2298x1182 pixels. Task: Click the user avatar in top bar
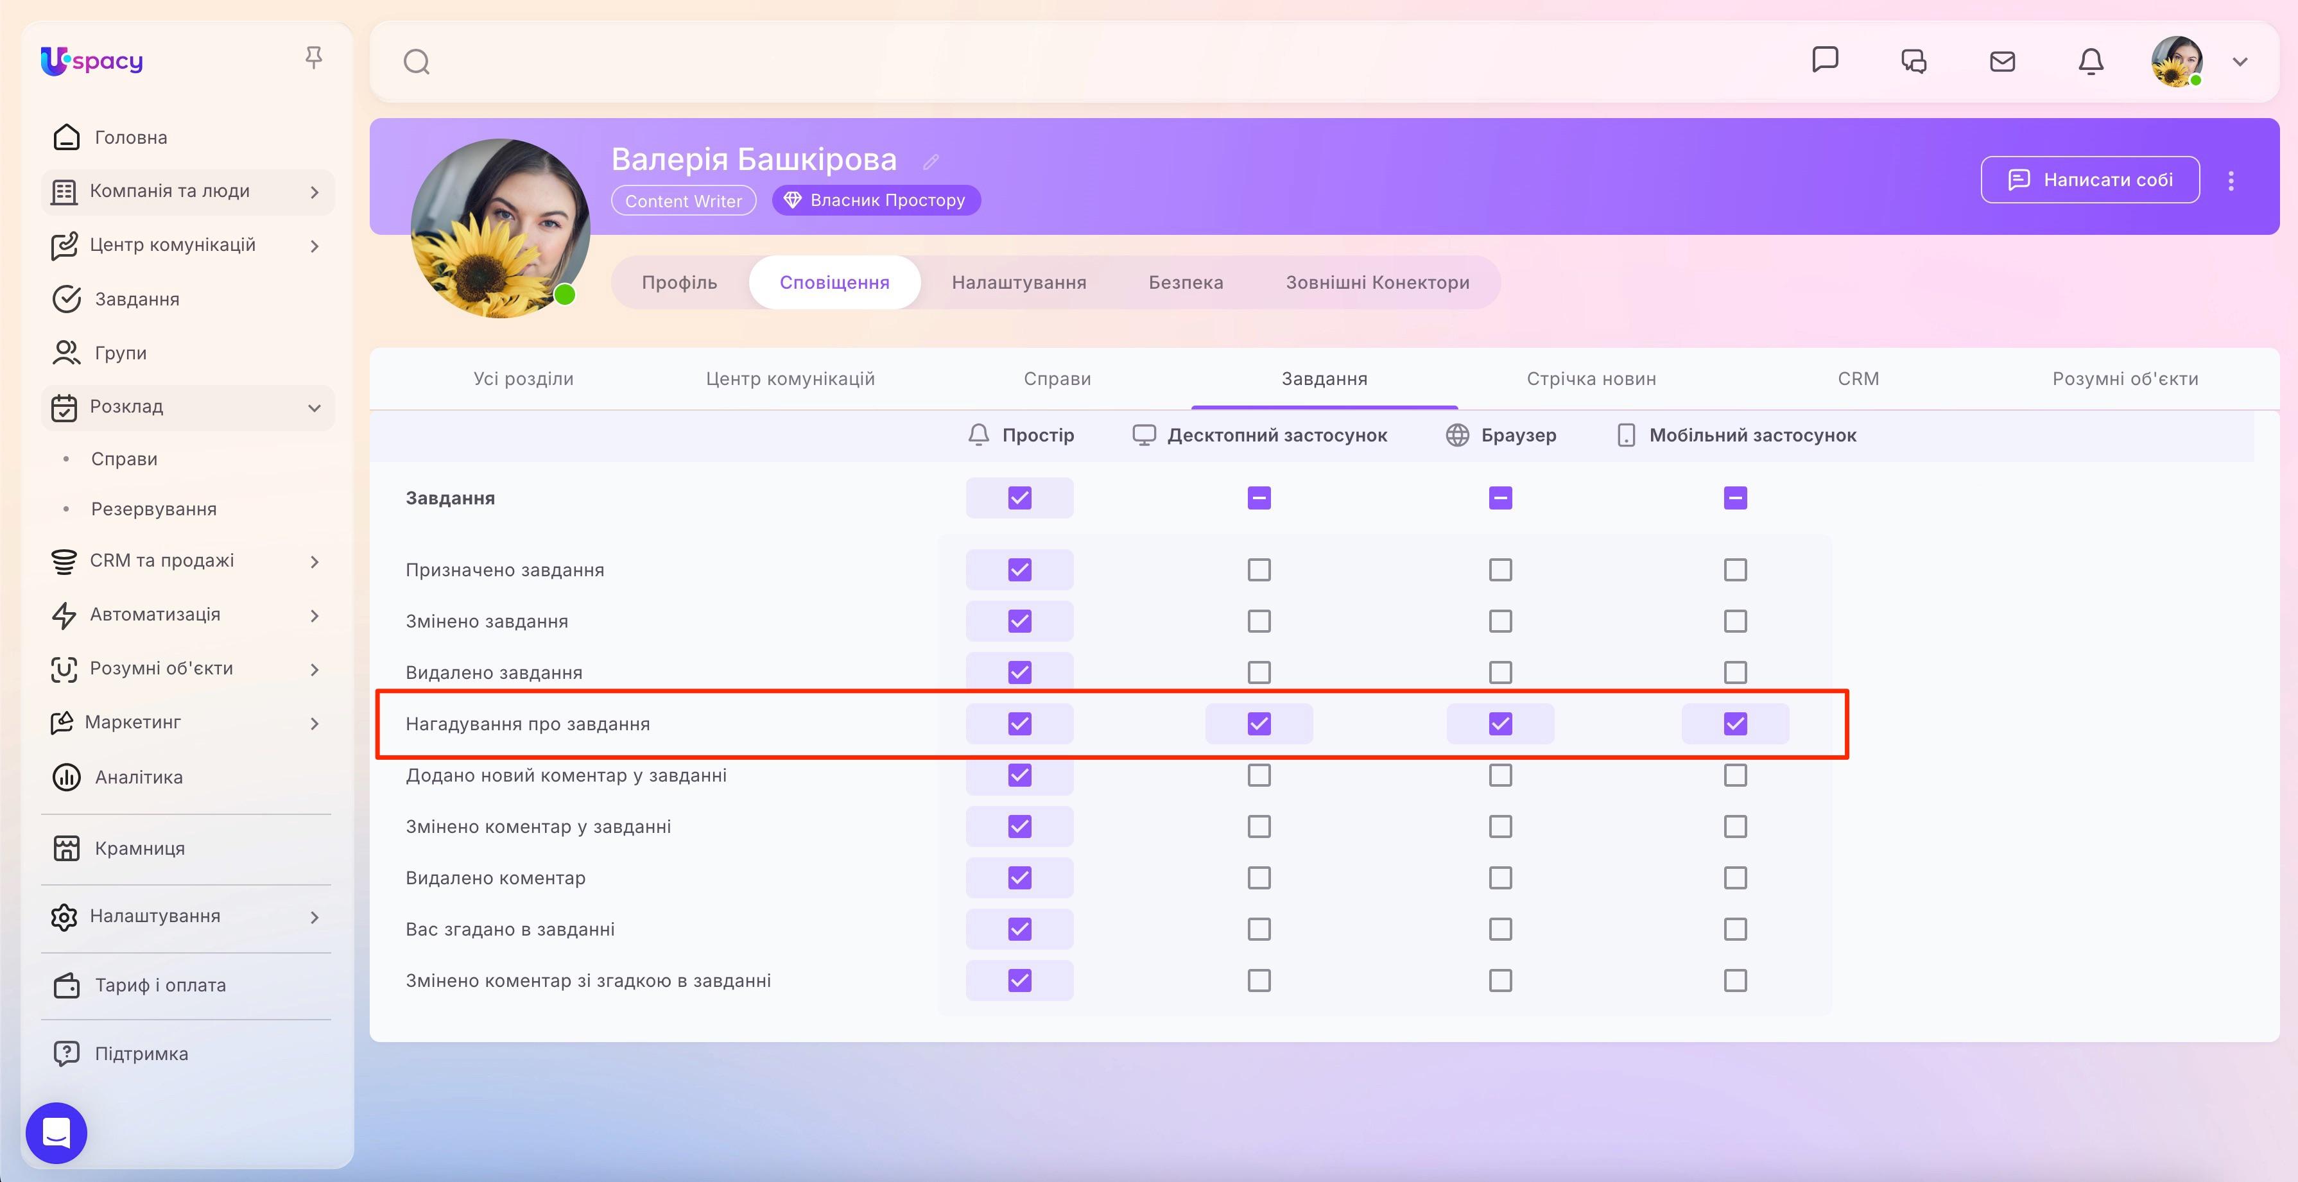pos(2177,61)
